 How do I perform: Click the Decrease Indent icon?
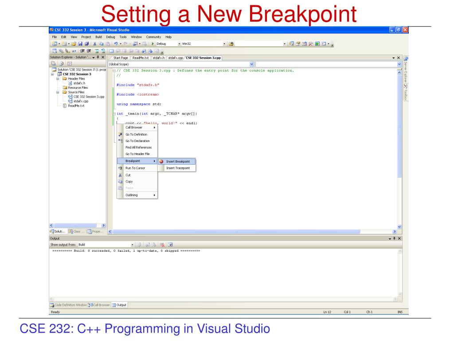point(82,51)
